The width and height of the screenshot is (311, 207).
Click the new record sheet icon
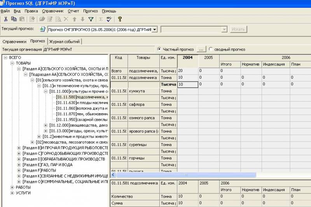[x=32, y=19]
